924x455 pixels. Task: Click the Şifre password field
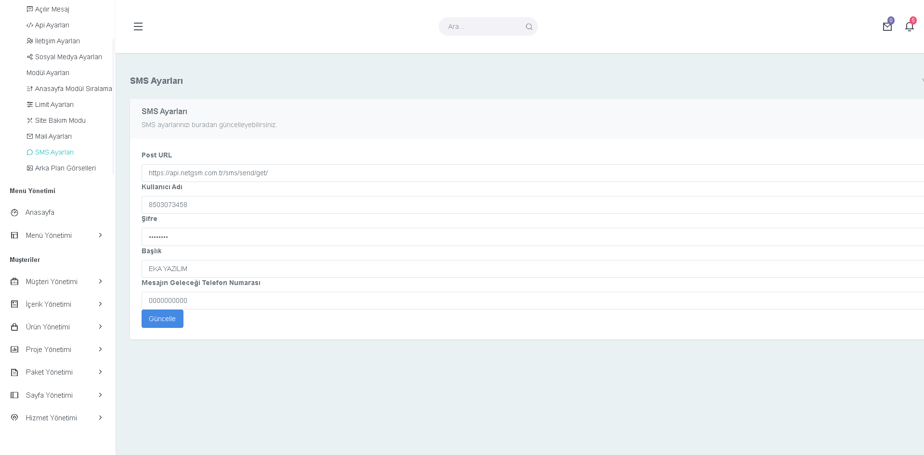(533, 237)
